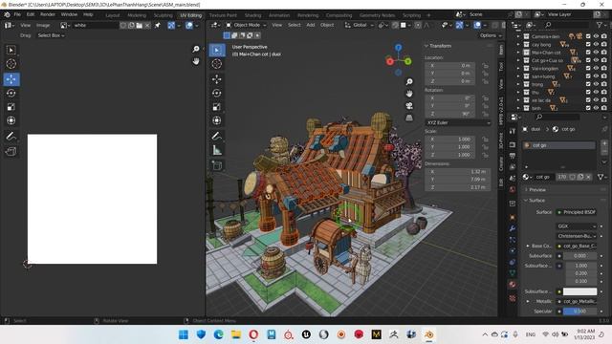Viewport: 612px width, 344px height.
Task: Select the 3D viewport Scale tool
Action: 217,107
